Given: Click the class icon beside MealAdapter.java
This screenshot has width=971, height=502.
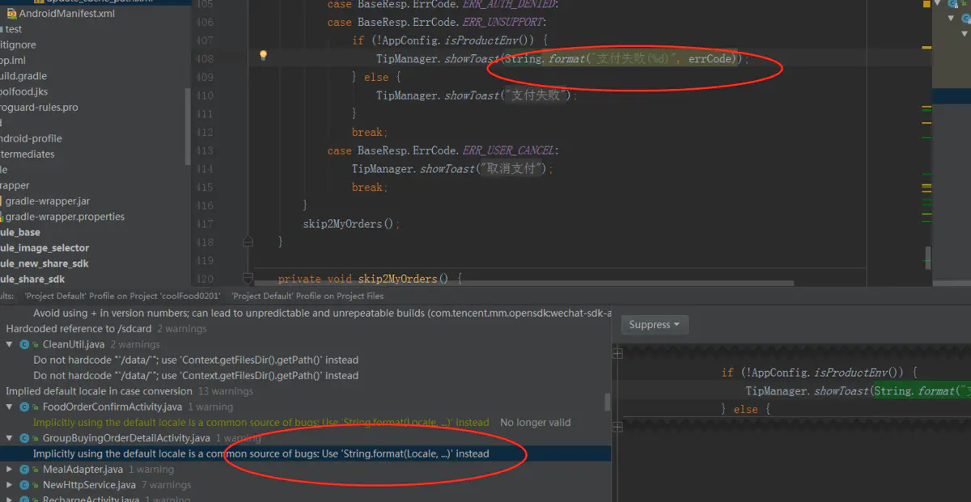Looking at the screenshot, I should tap(24, 469).
